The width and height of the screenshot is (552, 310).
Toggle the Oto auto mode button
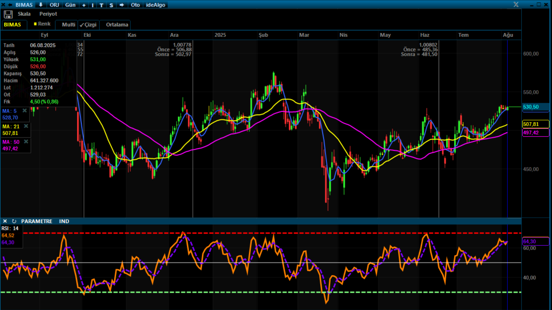(135, 5)
